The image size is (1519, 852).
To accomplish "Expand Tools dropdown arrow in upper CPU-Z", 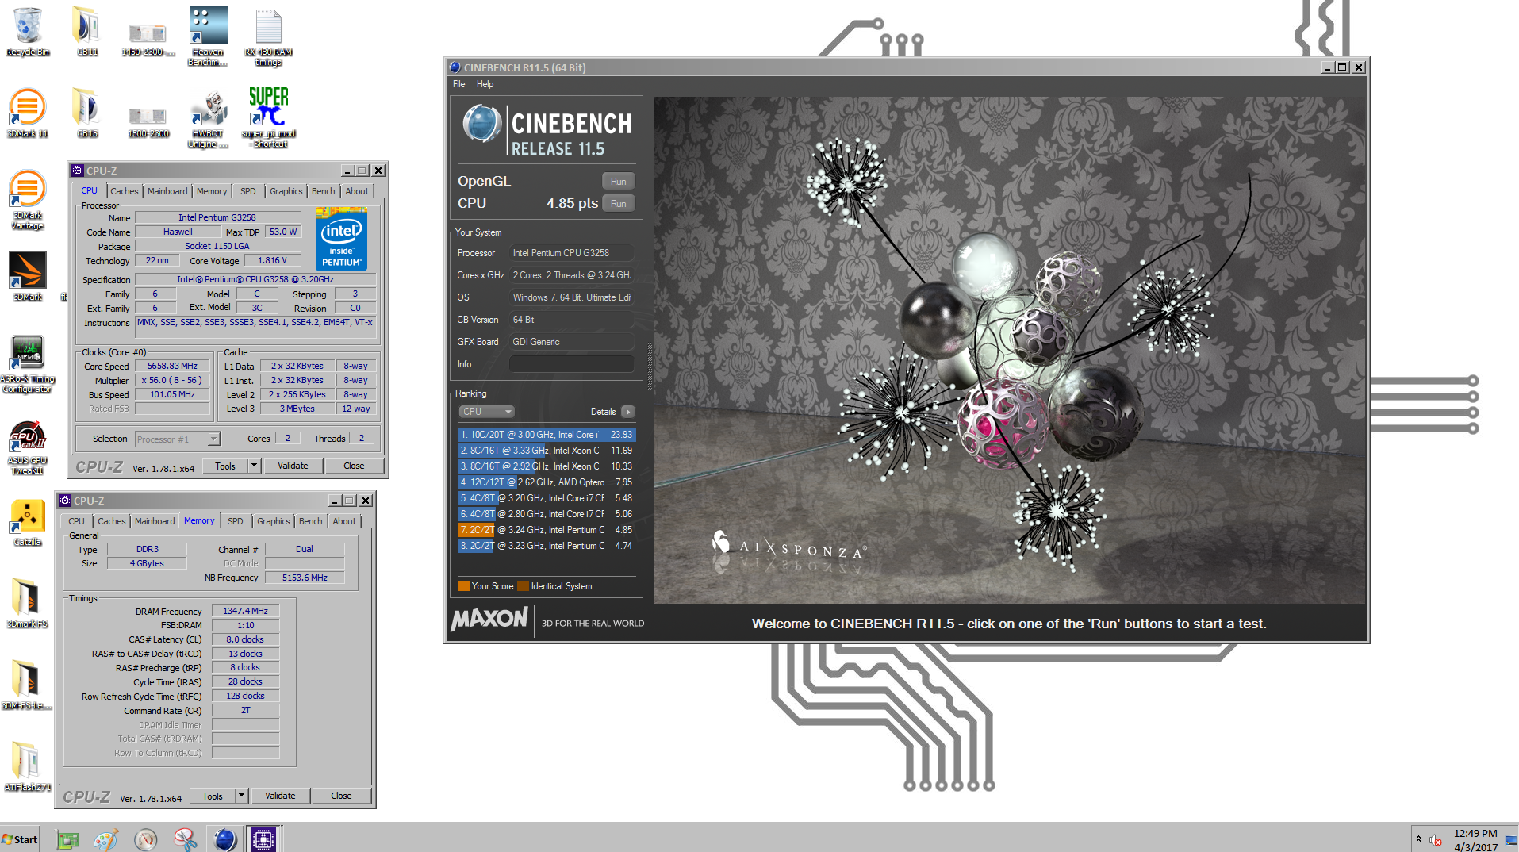I will pos(255,466).
